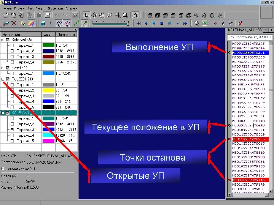Click the first cube standard view icon

[x=150, y=16]
